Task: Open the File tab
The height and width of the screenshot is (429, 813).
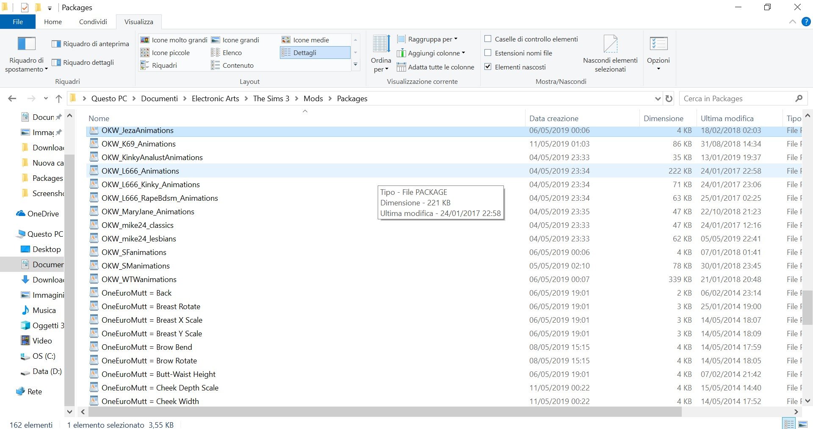Action: (x=18, y=22)
